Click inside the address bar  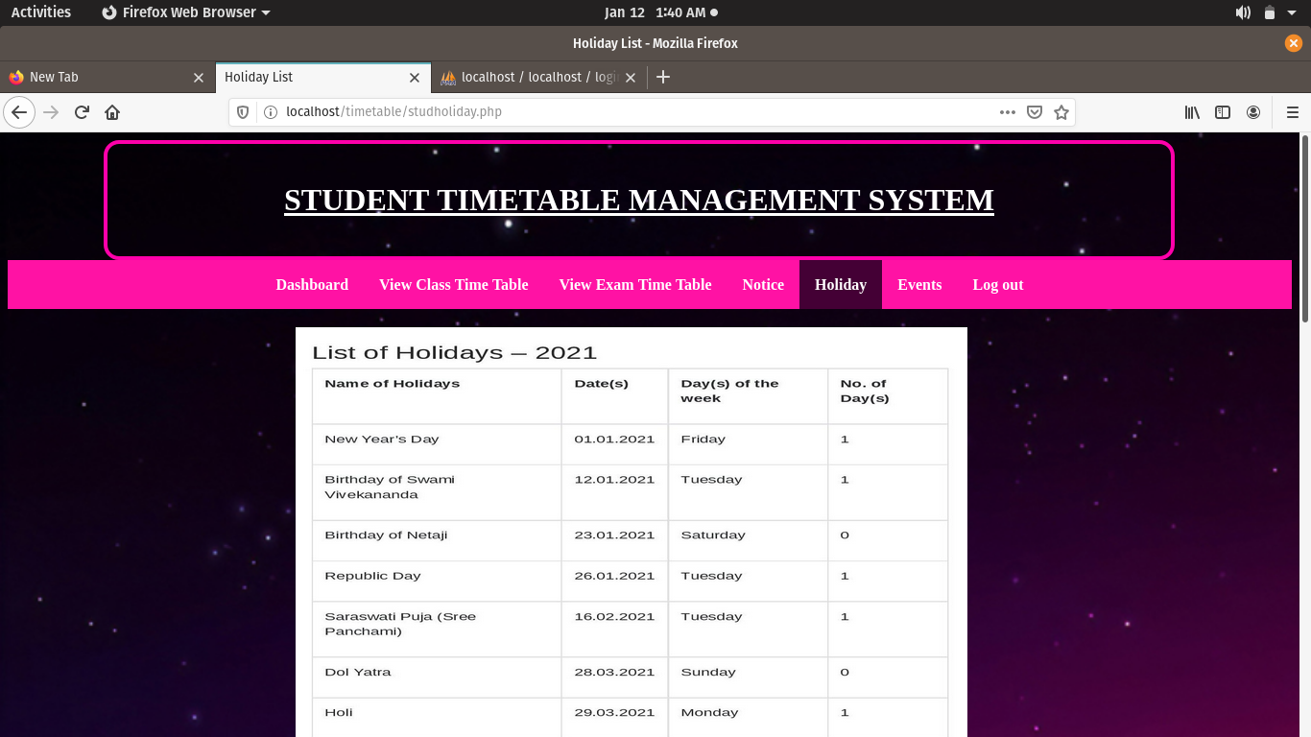576,111
